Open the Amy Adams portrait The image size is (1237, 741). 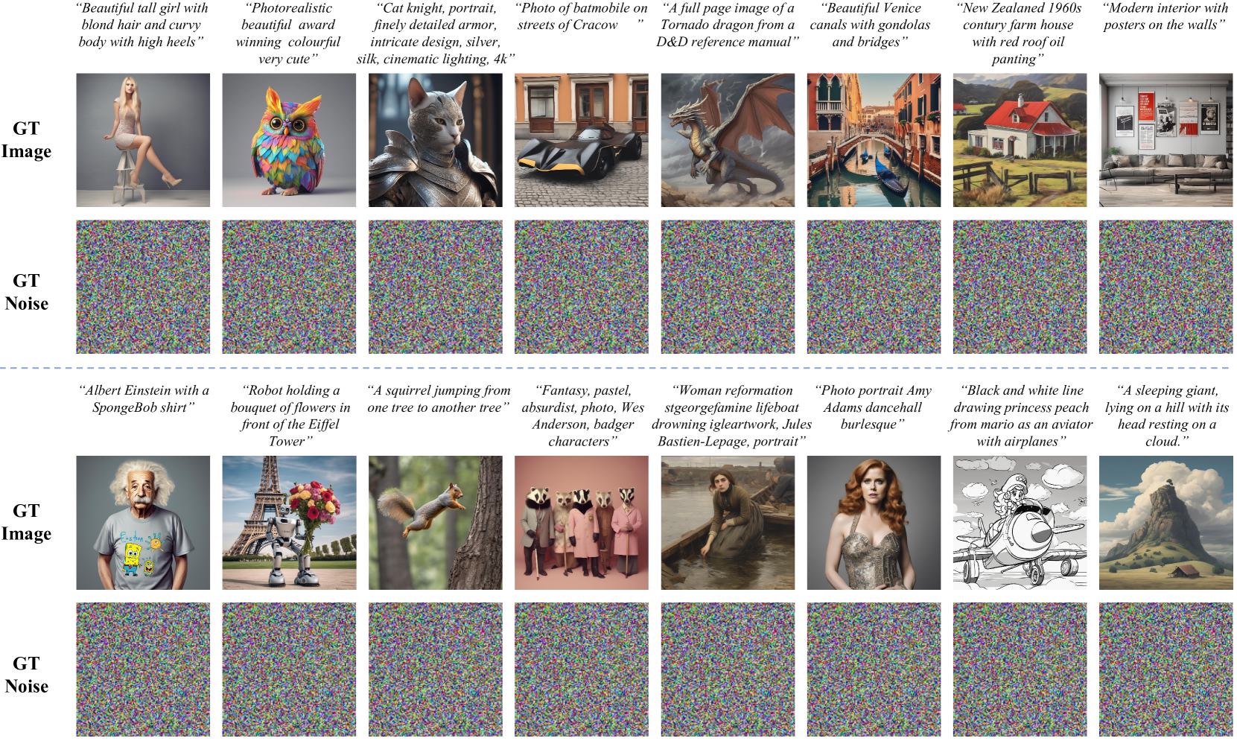[874, 523]
